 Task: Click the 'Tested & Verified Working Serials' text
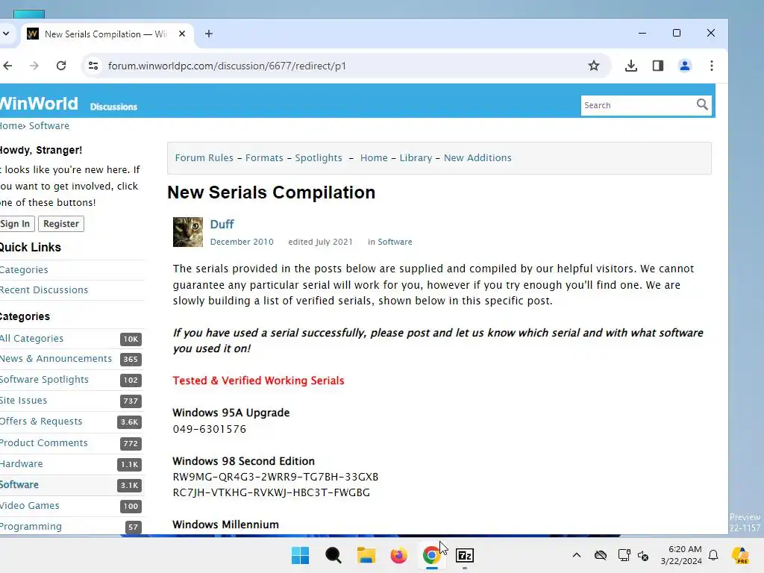(x=258, y=381)
